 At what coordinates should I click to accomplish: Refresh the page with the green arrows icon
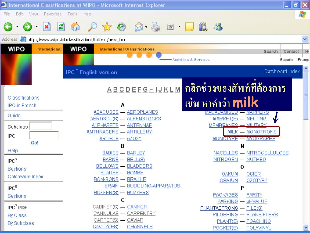61,27
